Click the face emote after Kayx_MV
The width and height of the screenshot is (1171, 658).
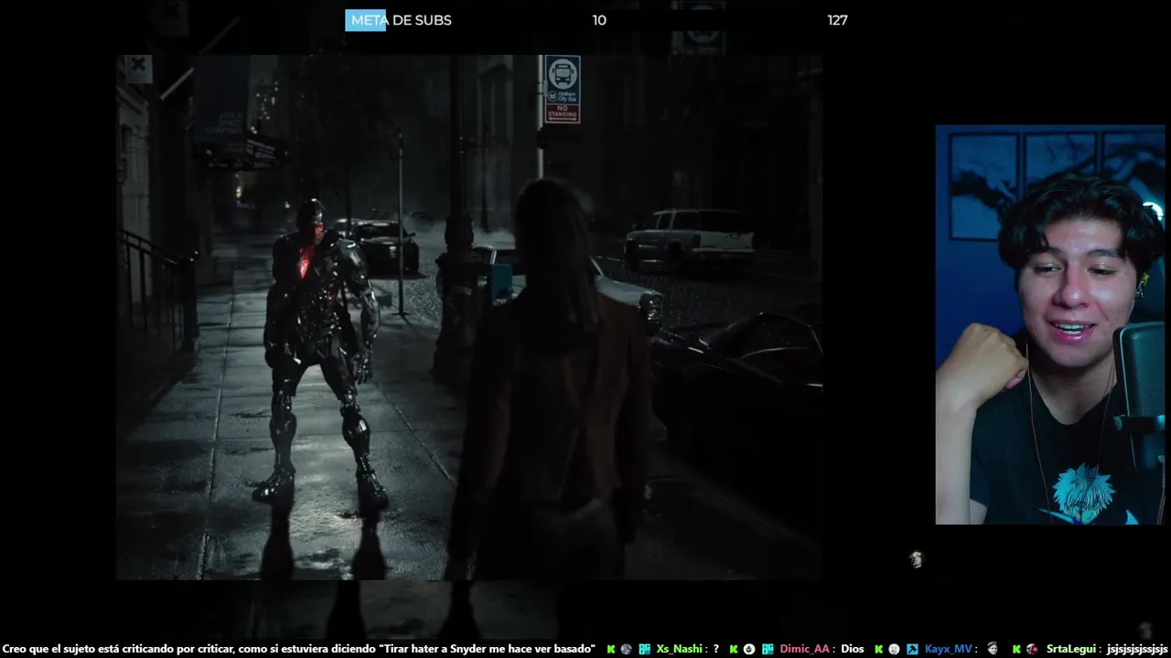tap(993, 648)
